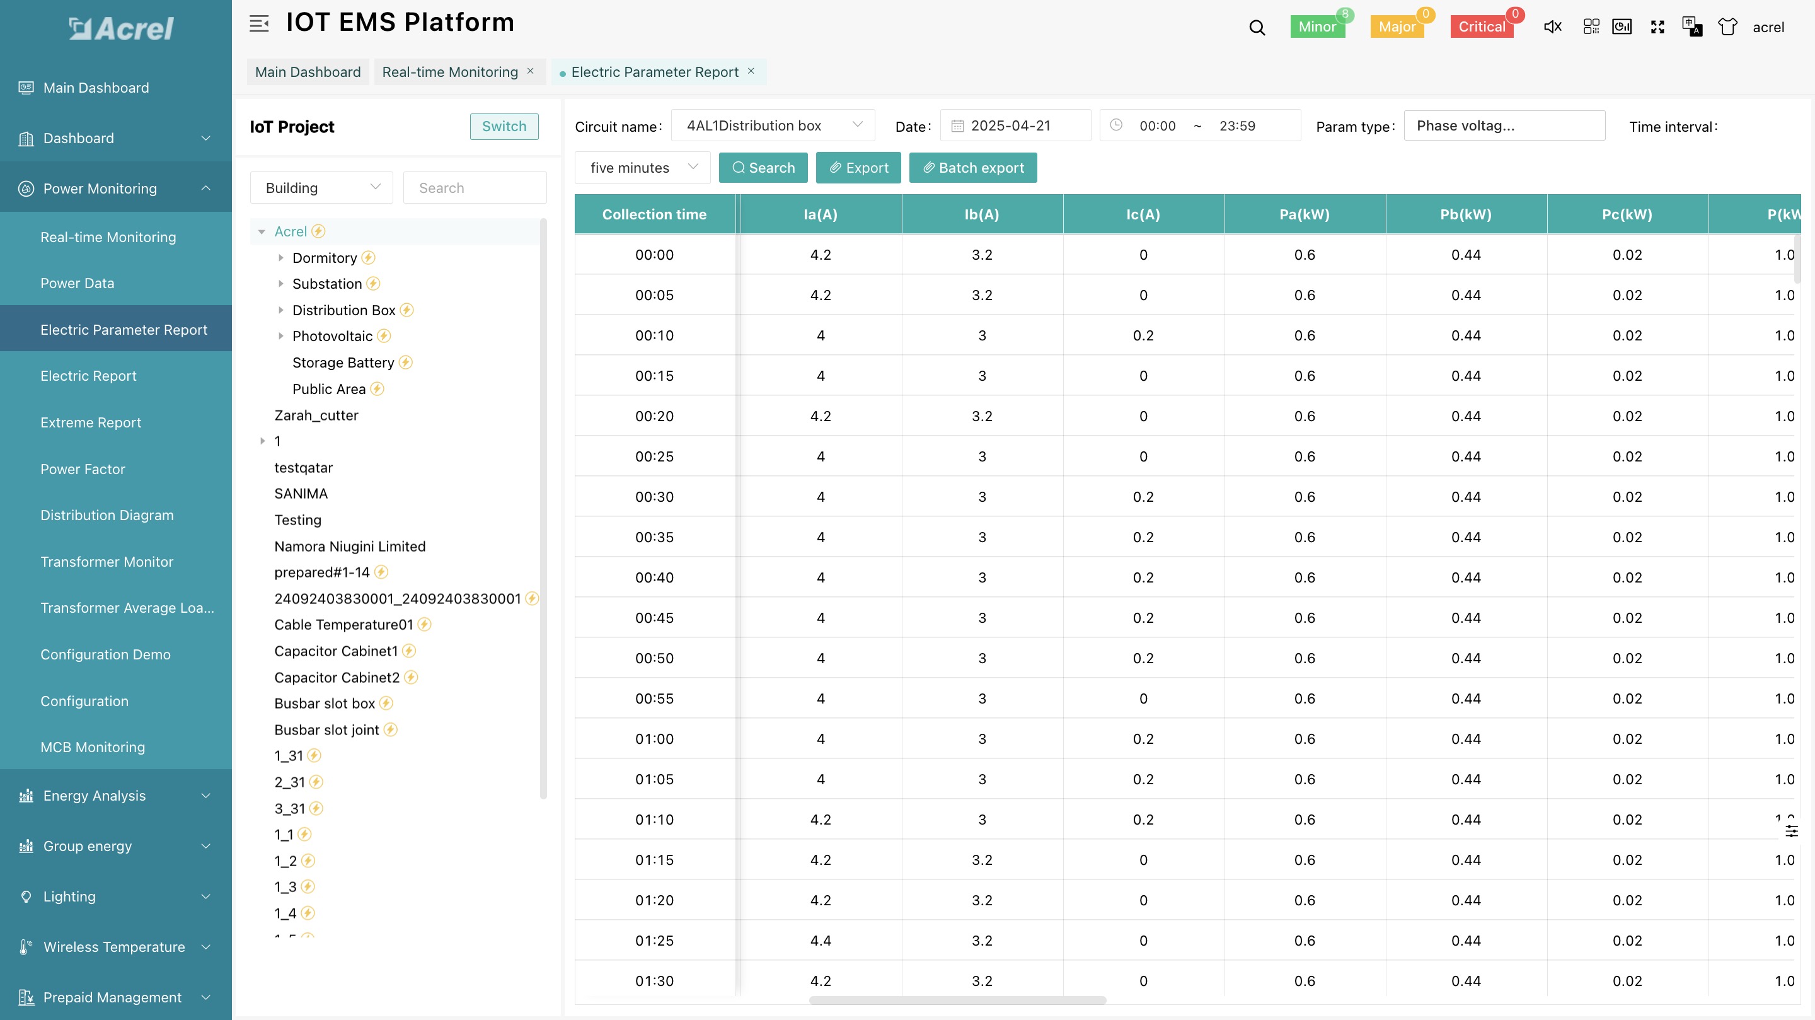
Task: Click the project tree vertical scrollbar
Action: 543,509
